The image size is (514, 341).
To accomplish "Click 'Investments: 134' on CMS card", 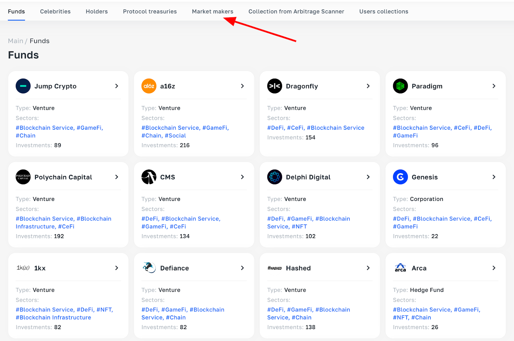I will (x=165, y=236).
